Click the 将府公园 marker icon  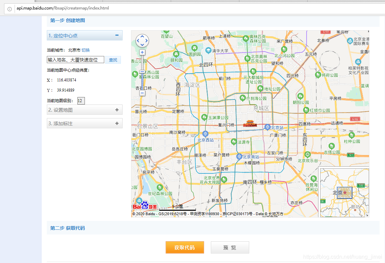tap(318, 75)
